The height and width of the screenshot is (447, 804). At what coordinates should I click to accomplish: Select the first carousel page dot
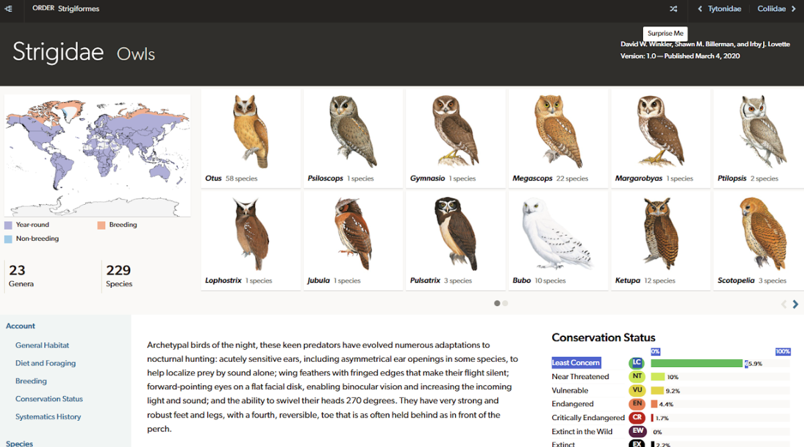coord(497,303)
